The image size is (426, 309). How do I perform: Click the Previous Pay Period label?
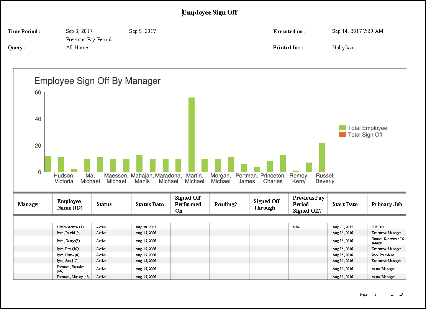click(88, 39)
